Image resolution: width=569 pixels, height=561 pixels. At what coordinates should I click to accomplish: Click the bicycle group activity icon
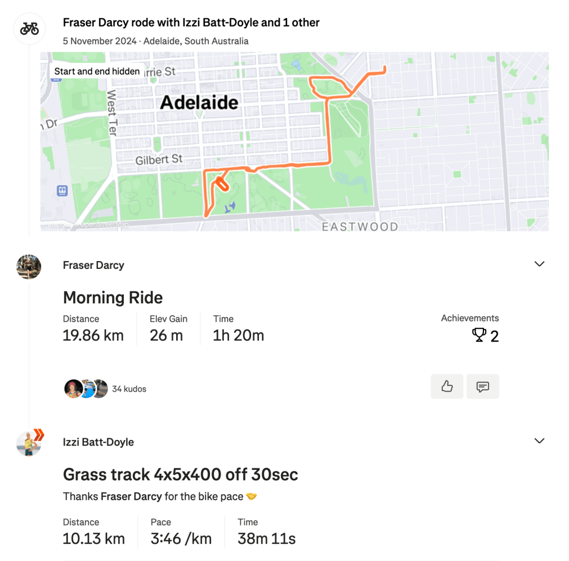click(x=29, y=28)
